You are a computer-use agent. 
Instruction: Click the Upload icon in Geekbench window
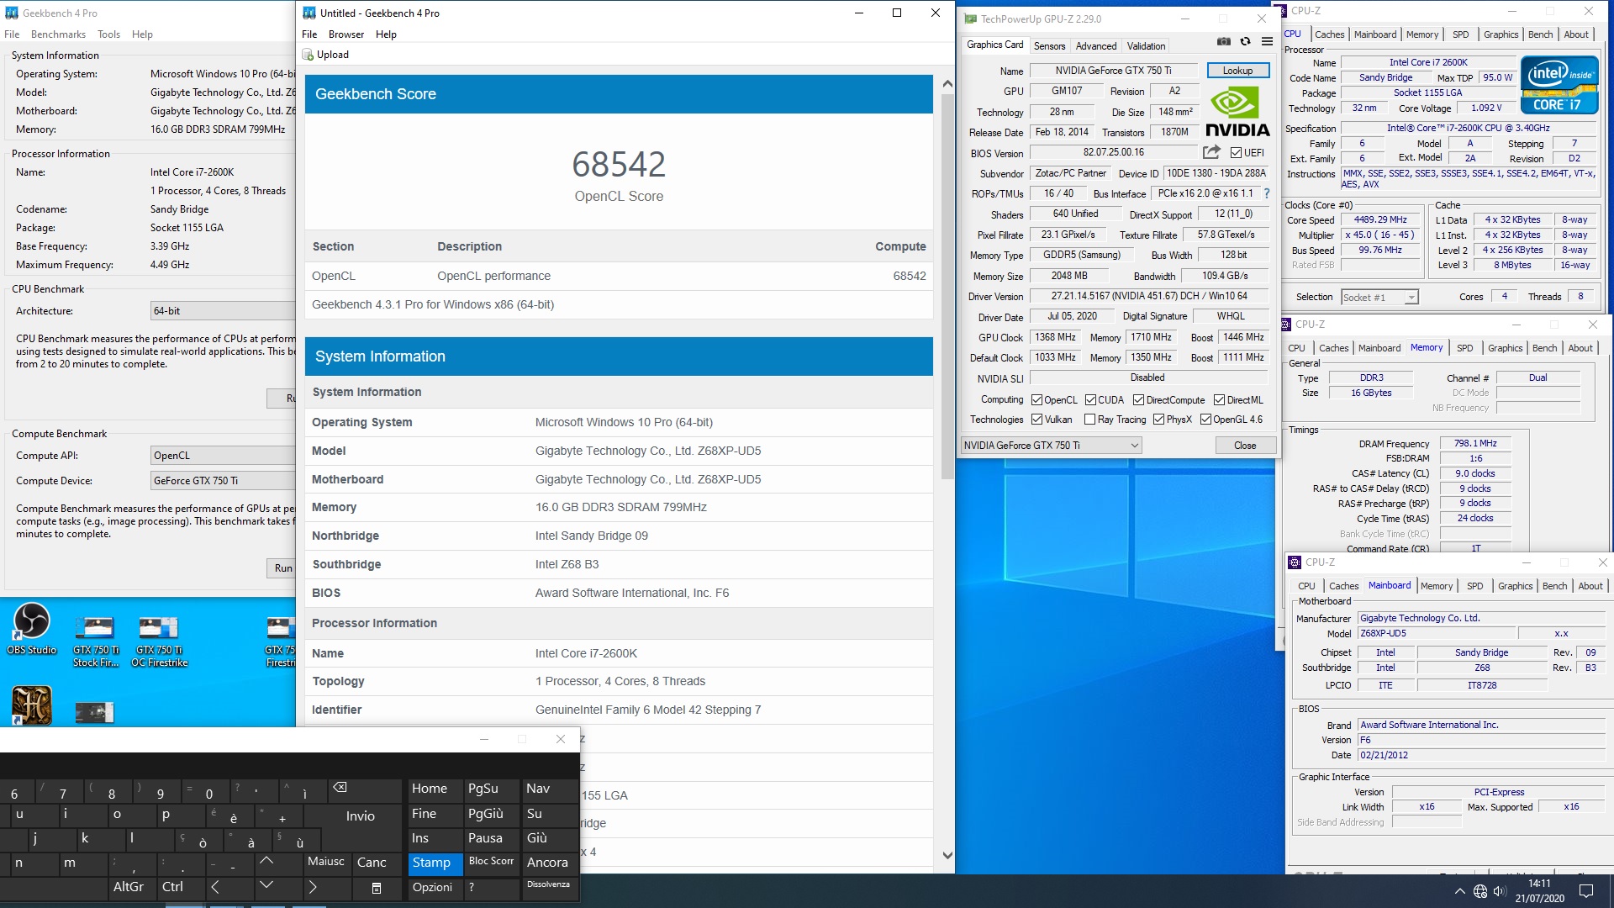[x=309, y=55]
